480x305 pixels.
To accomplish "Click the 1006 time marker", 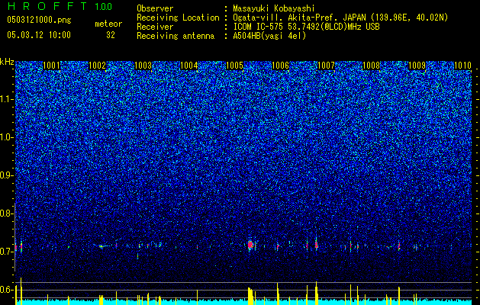I will pos(280,66).
